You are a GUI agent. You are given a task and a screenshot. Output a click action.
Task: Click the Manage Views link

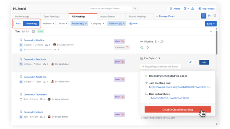[x=165, y=16]
